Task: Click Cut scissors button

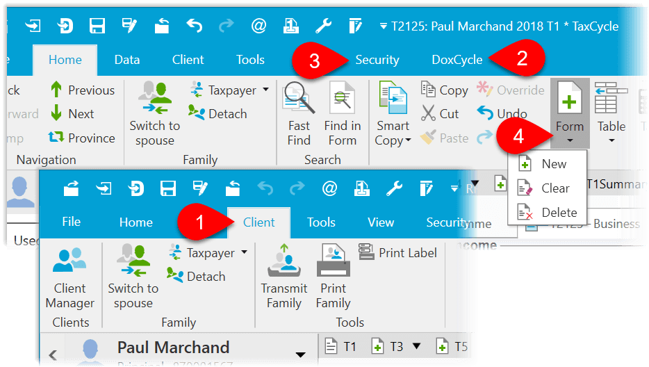Action: [x=440, y=113]
